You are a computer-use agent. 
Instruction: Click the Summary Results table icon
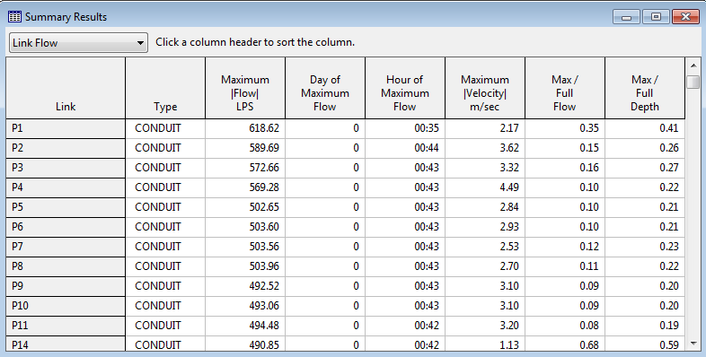tap(14, 17)
